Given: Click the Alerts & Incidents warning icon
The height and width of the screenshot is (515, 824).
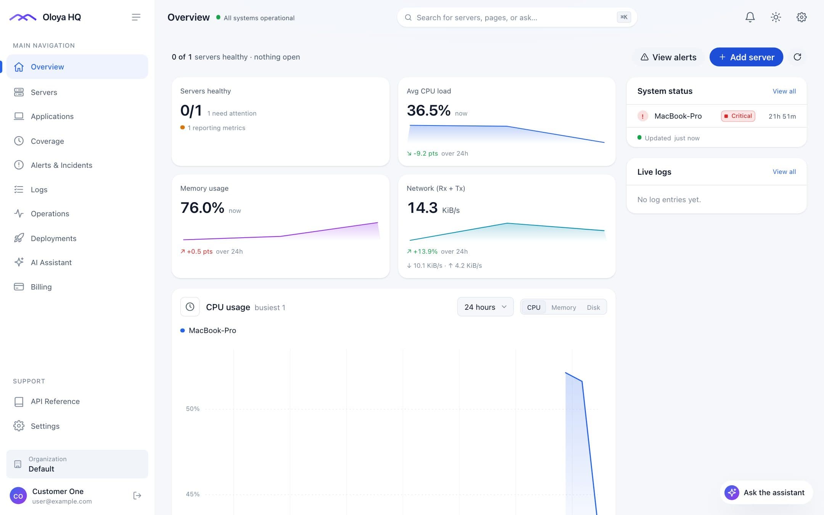Looking at the screenshot, I should [19, 165].
